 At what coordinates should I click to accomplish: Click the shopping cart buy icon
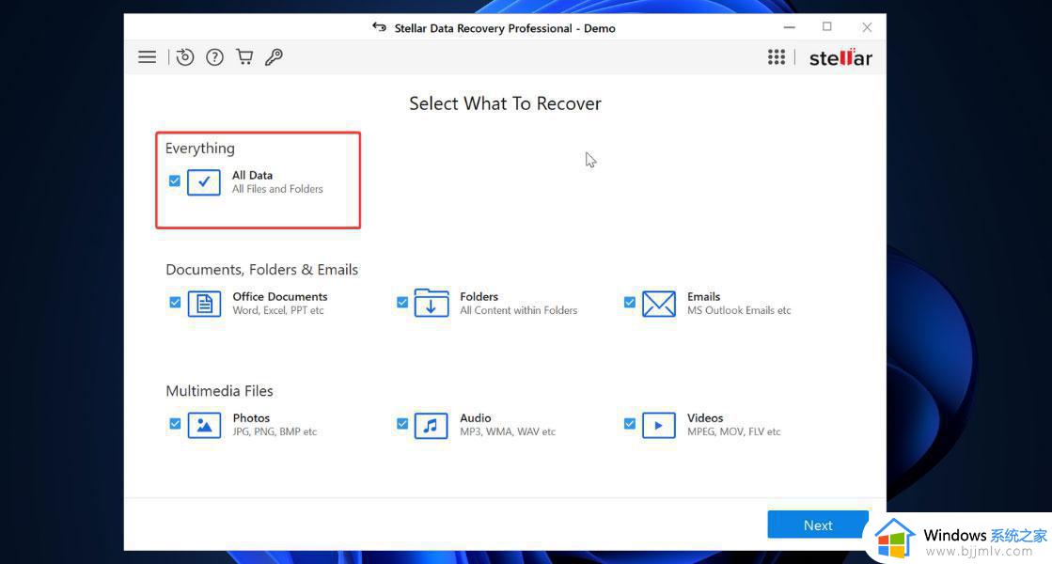point(244,57)
